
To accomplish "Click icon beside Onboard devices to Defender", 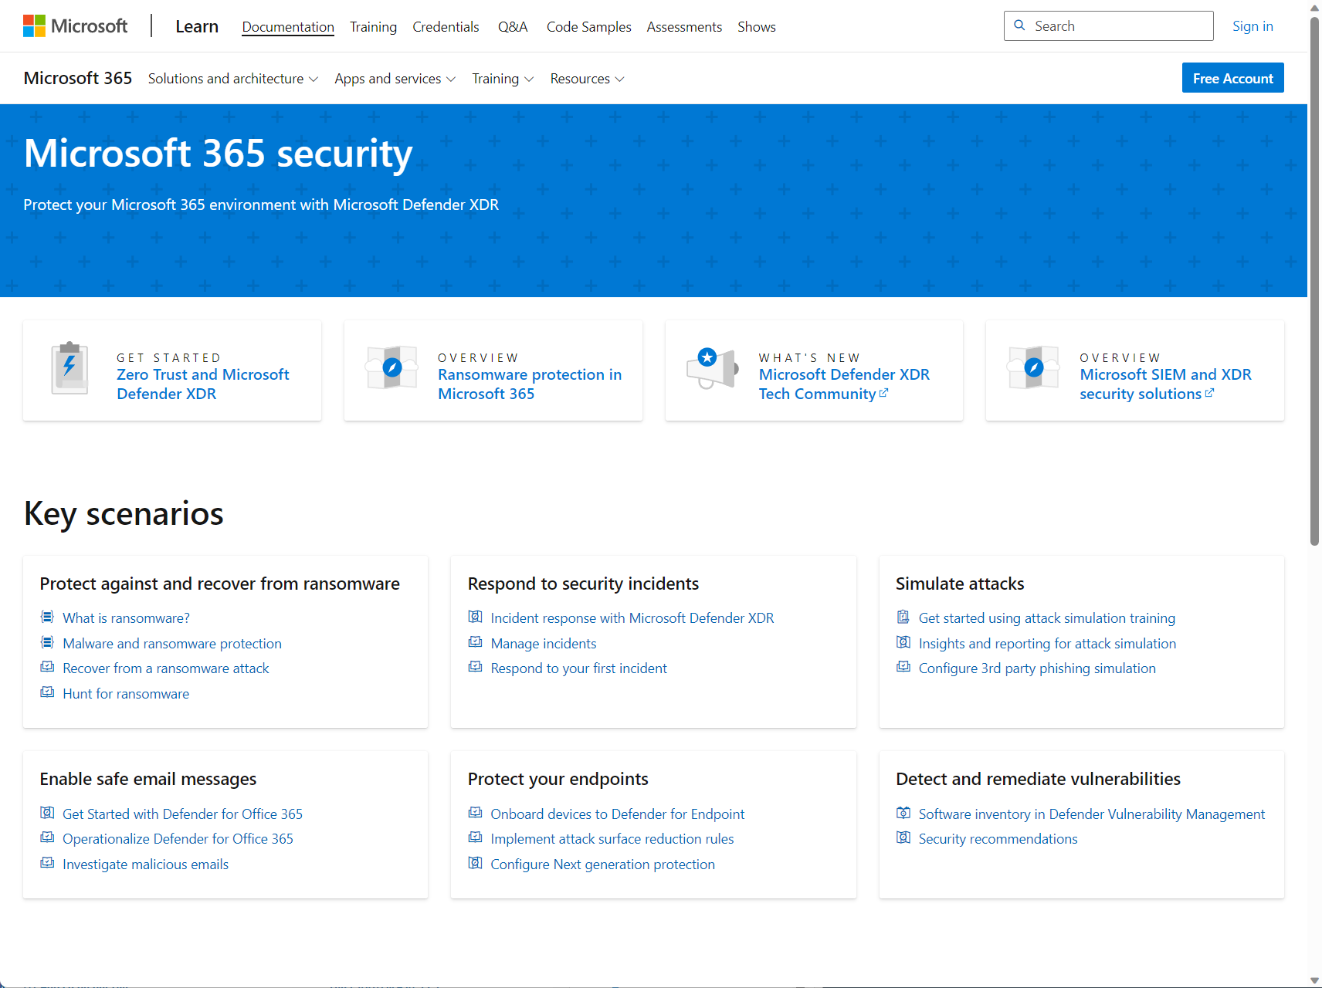I will coord(475,813).
